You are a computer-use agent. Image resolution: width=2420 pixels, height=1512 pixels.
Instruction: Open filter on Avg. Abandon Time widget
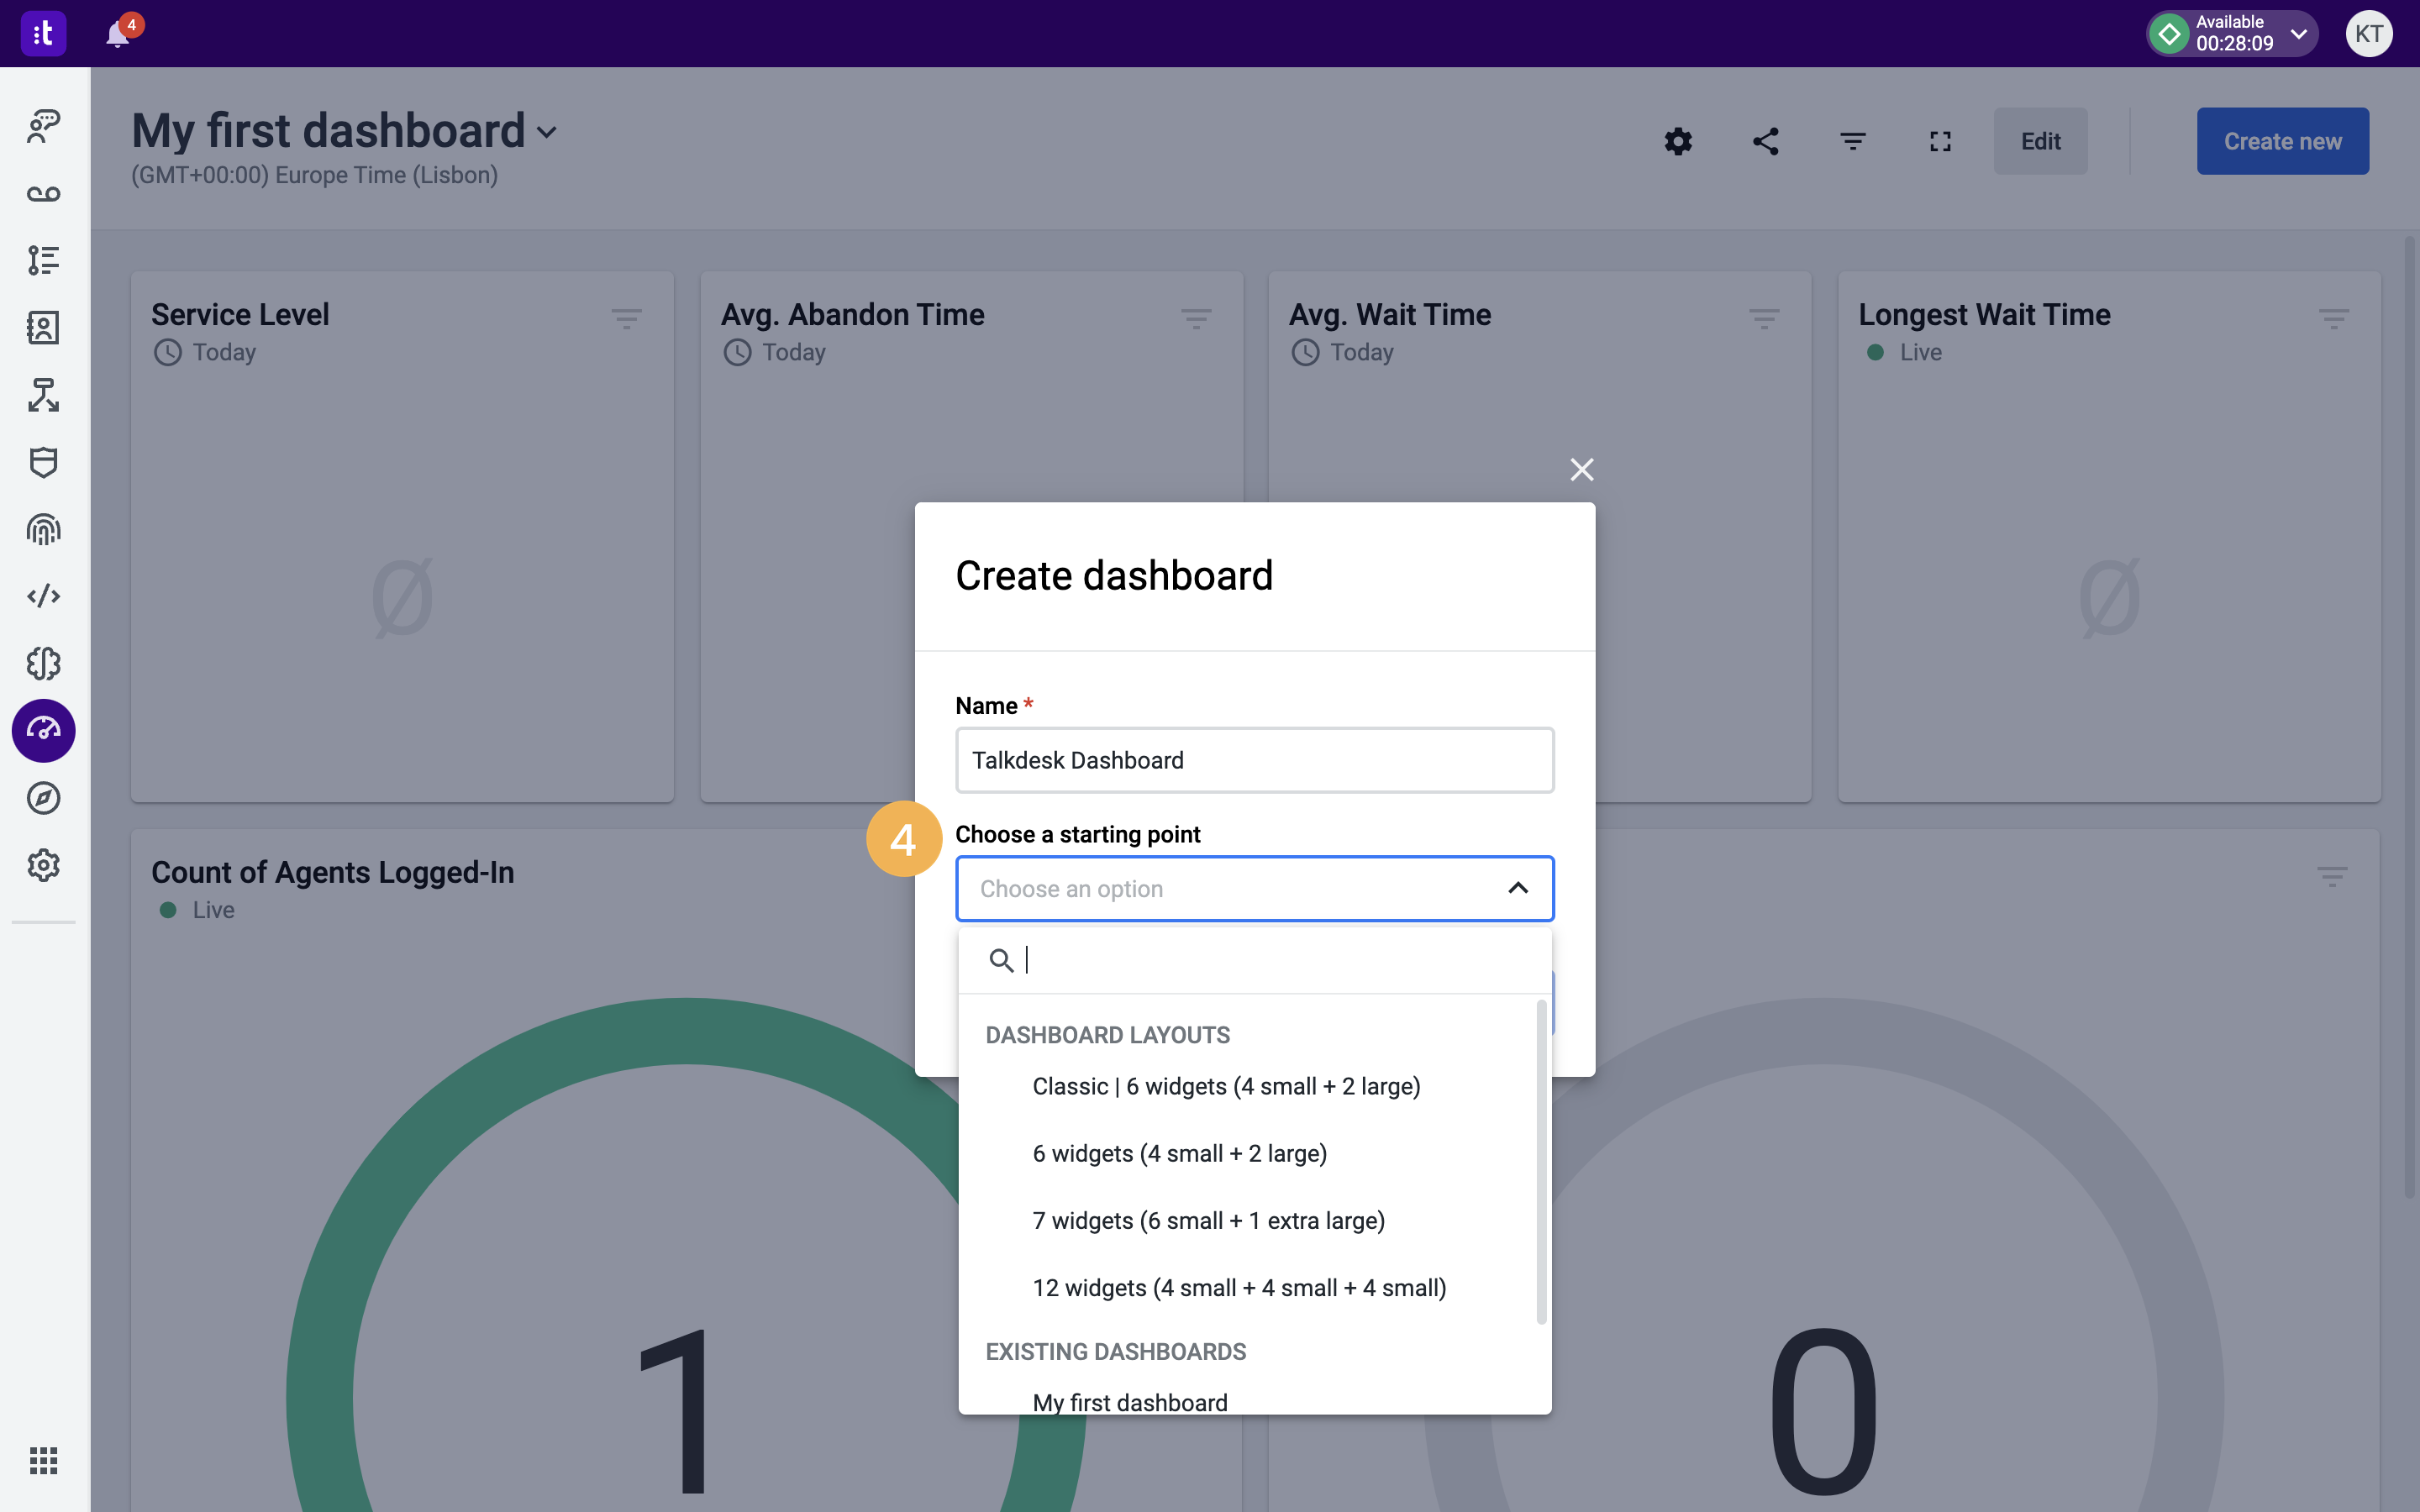pyautogui.click(x=1196, y=319)
